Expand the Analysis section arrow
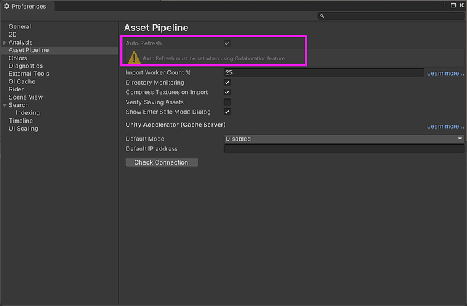The height and width of the screenshot is (306, 467). [x=5, y=43]
